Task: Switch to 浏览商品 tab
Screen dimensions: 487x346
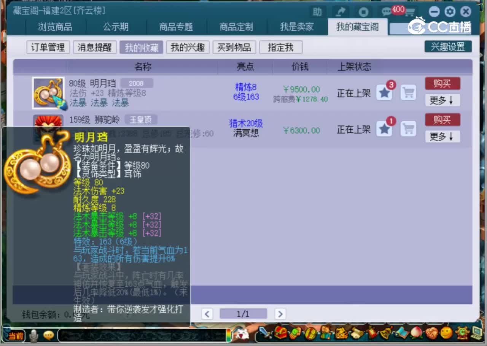Action: click(x=55, y=27)
